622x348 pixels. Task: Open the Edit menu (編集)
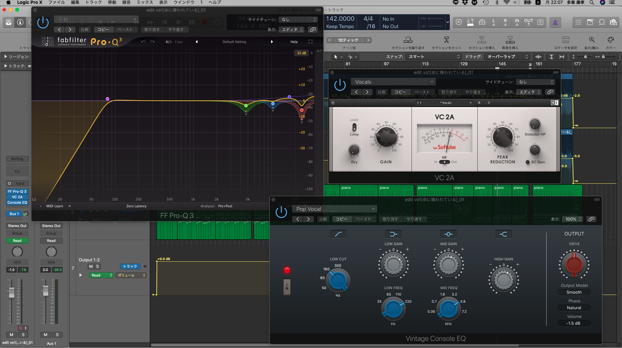[x=75, y=3]
